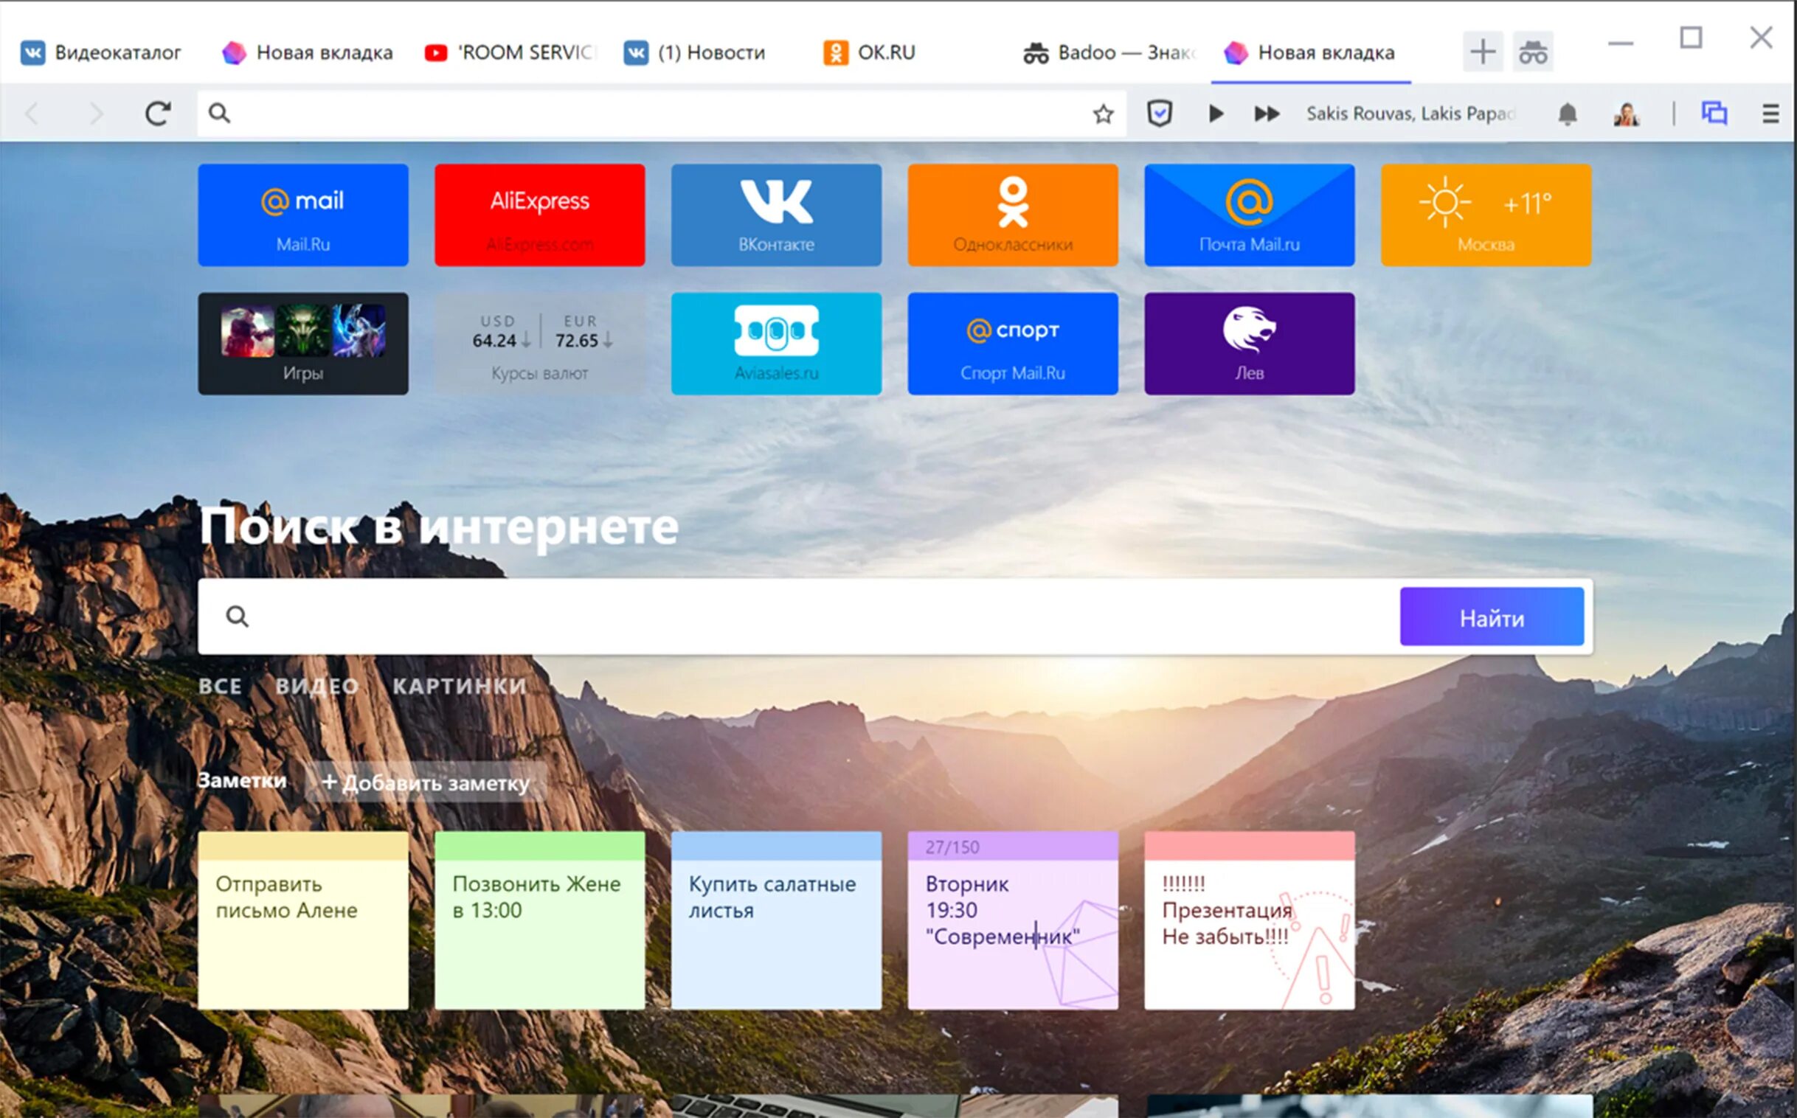The image size is (1797, 1118).
Task: Open the chat windows icon
Action: pyautogui.click(x=1714, y=113)
